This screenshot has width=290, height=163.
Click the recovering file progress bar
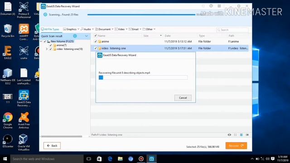click(x=143, y=77)
